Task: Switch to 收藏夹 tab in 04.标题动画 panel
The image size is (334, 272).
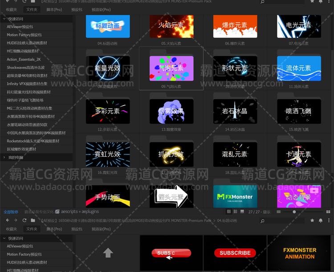Action: 12,229
